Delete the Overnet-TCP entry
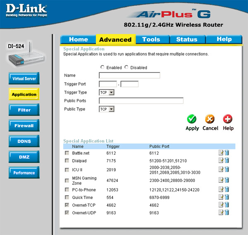The width and height of the screenshot is (248, 235). tap(227, 205)
